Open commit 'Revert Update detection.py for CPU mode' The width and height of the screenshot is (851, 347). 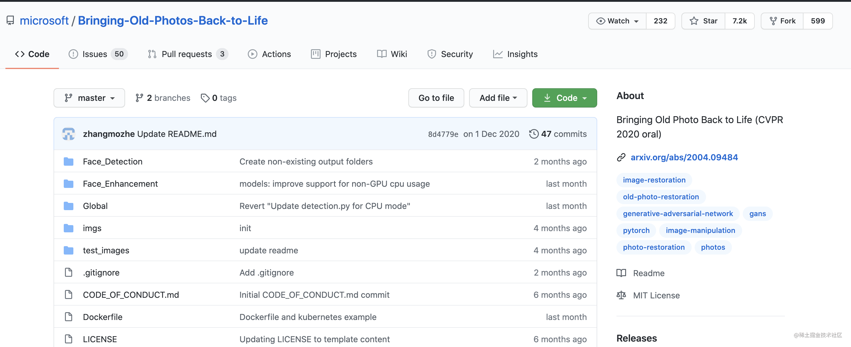[325, 206]
